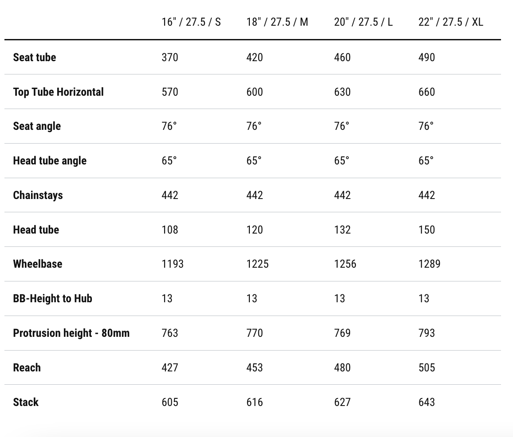Select the seat tube value 460

click(342, 57)
